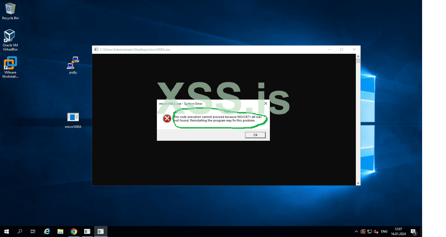This screenshot has width=446, height=237.
Task: Launch Internet Explorer from taskbar
Action: pyautogui.click(x=47, y=232)
